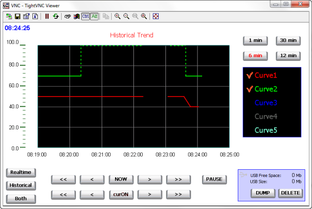Uncheck Curve1 in the curve legend

tap(250, 75)
